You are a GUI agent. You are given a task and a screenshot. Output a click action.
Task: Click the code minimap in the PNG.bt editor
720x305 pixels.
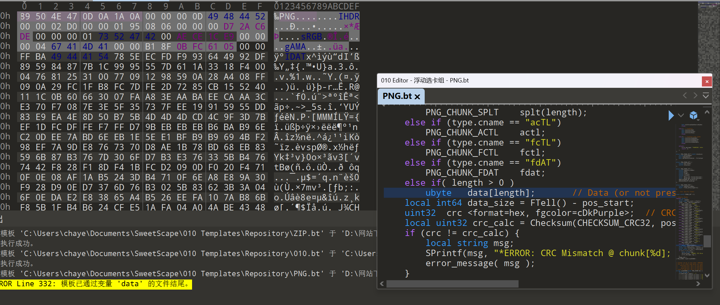[x=690, y=201]
